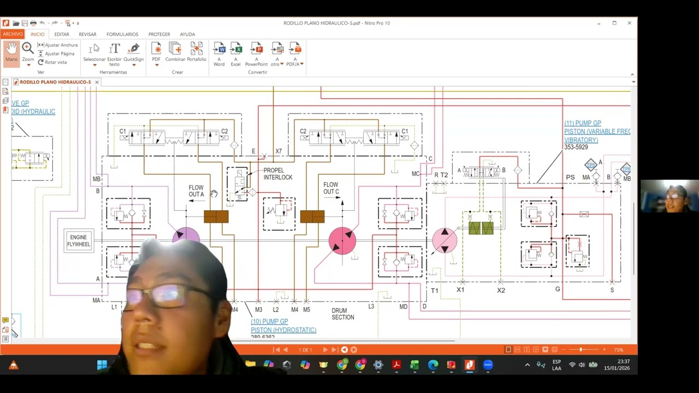Expand the QuickSign dropdown arrow

(134, 65)
